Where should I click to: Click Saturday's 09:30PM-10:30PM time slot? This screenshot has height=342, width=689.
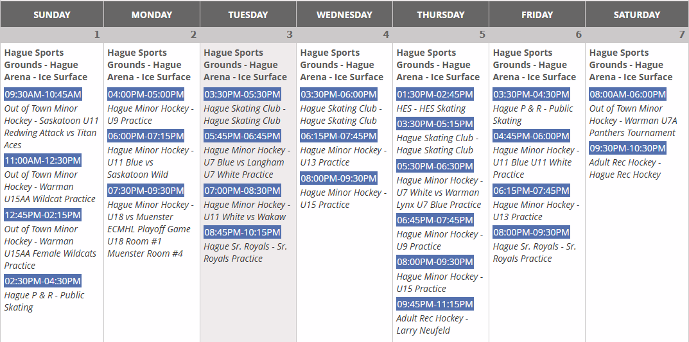coord(627,148)
